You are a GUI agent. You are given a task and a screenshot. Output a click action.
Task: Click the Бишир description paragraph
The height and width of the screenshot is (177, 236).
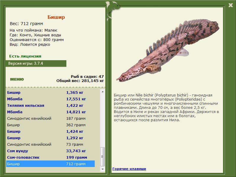pos(166,107)
